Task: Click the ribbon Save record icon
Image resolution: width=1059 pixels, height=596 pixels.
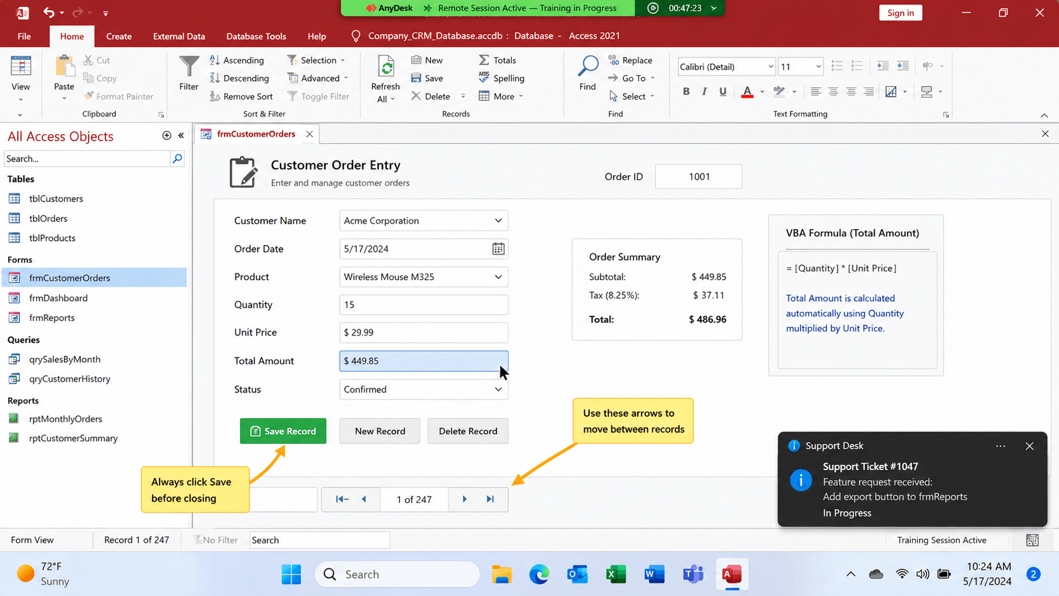Action: 416,78
